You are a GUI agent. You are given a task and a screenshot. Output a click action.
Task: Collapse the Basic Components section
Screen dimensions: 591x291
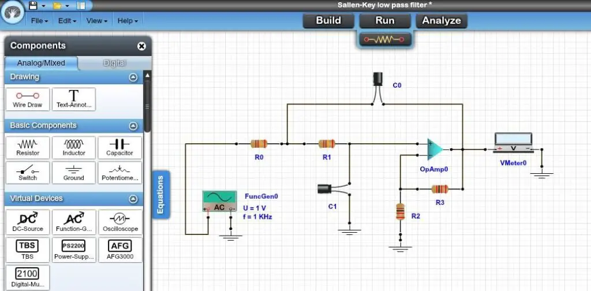point(133,126)
